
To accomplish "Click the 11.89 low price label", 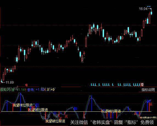I will [x=10, y=83].
